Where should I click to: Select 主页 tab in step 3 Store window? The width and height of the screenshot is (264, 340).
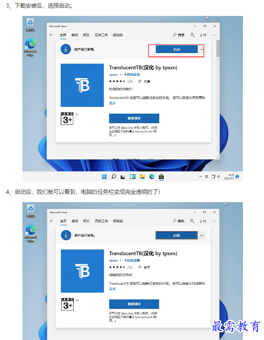(x=63, y=35)
